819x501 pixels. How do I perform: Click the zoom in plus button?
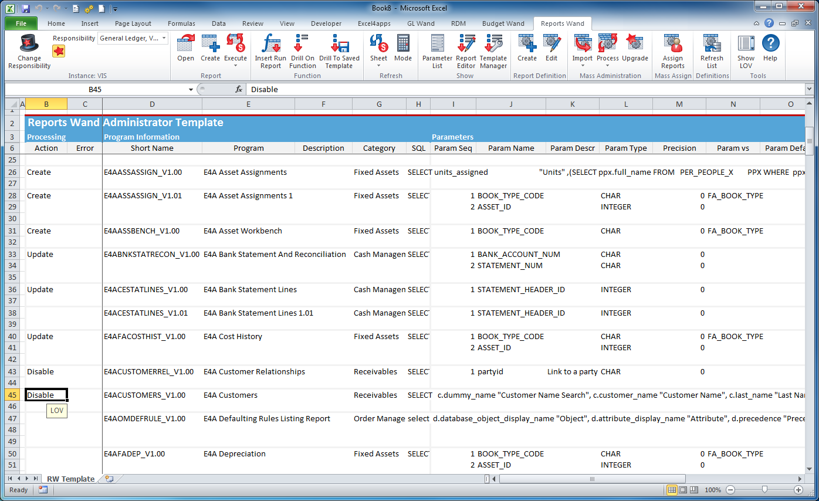coord(798,490)
